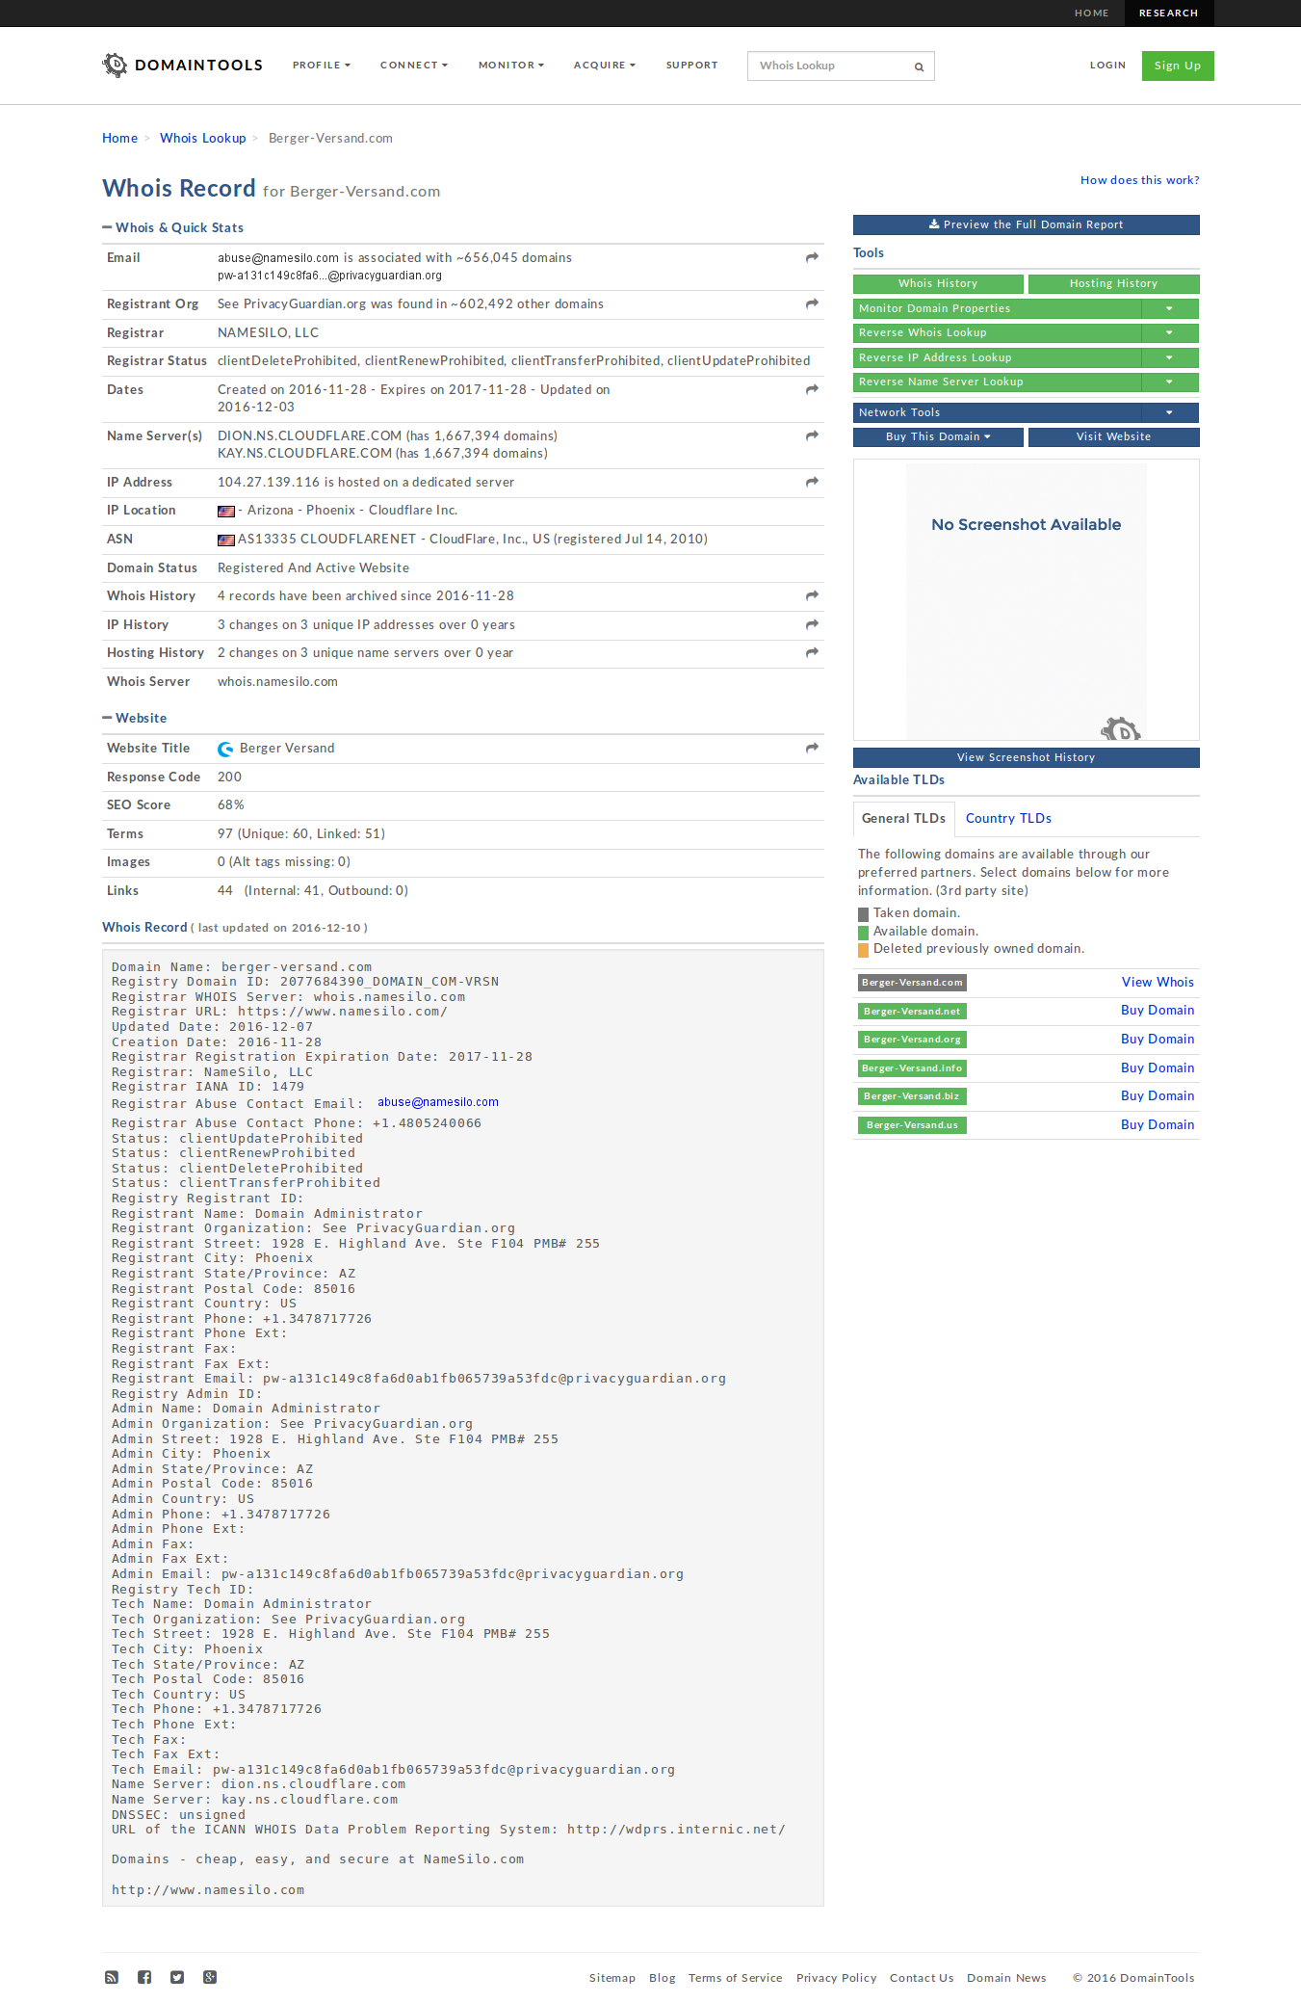Open the Acquire dropdown menu
This screenshot has width=1301, height=2003.
coord(605,66)
